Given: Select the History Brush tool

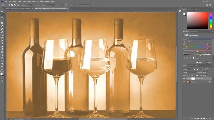Looking at the screenshot, I should pos(2,38).
